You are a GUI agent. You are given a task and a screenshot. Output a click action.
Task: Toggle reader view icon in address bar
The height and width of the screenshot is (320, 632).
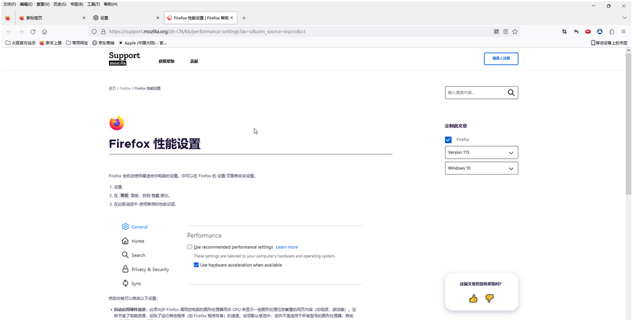506,32
